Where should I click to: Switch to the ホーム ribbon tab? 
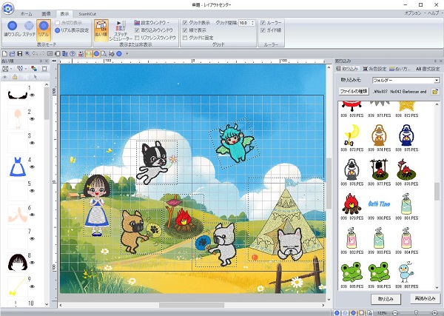click(x=27, y=14)
